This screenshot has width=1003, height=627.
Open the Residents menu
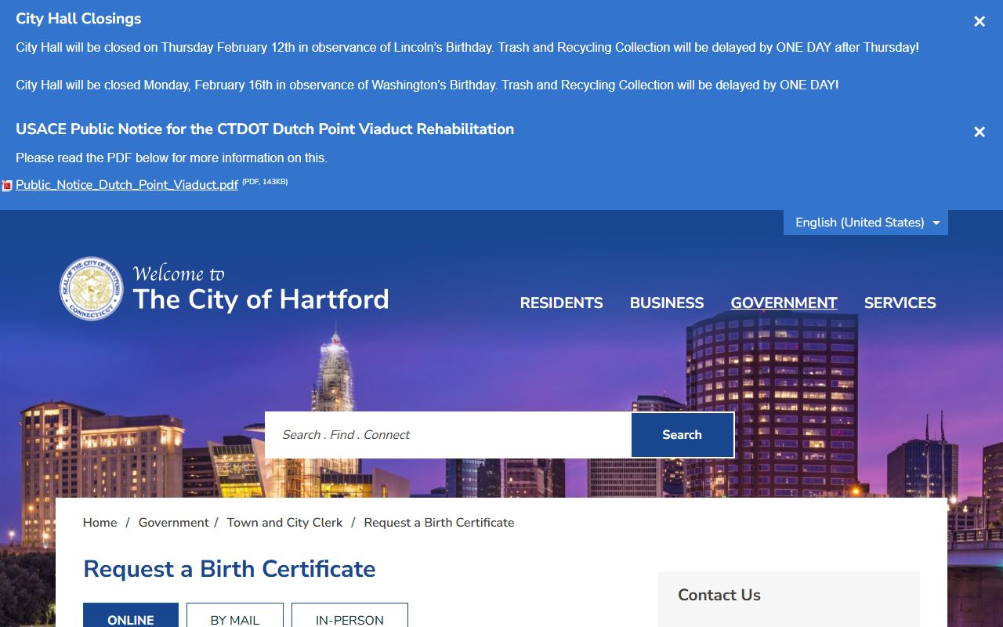click(562, 303)
